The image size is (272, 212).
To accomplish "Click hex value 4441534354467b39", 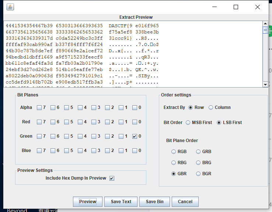I will point(29,26).
